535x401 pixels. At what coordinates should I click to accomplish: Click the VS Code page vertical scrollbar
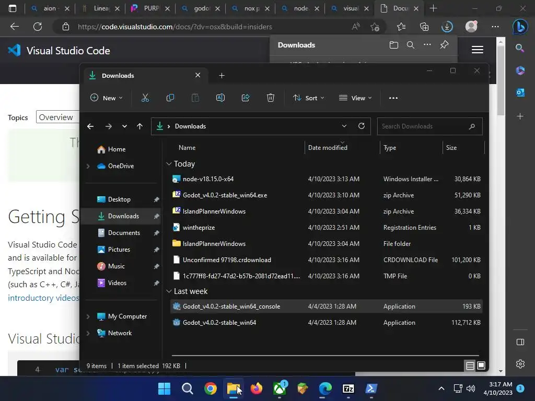tap(501, 81)
